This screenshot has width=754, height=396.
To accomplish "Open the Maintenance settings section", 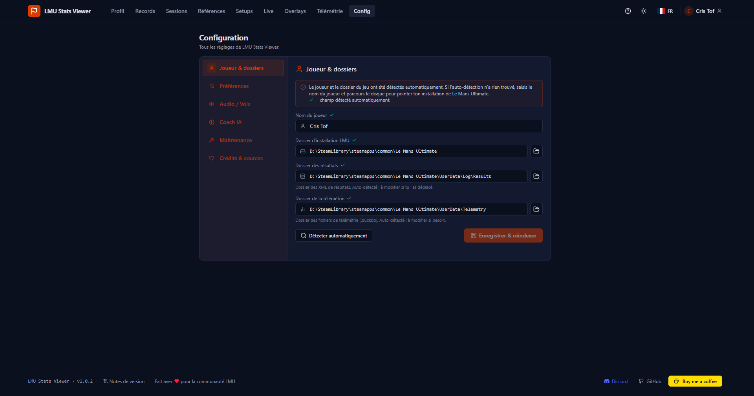I will [243, 140].
